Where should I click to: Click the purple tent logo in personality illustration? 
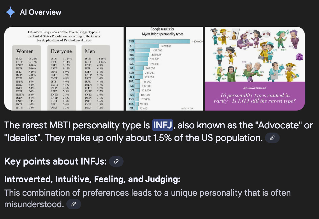tap(299, 56)
